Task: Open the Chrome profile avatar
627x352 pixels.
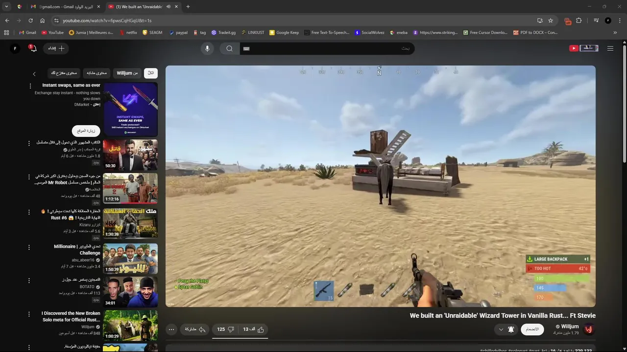Action: pos(608,21)
